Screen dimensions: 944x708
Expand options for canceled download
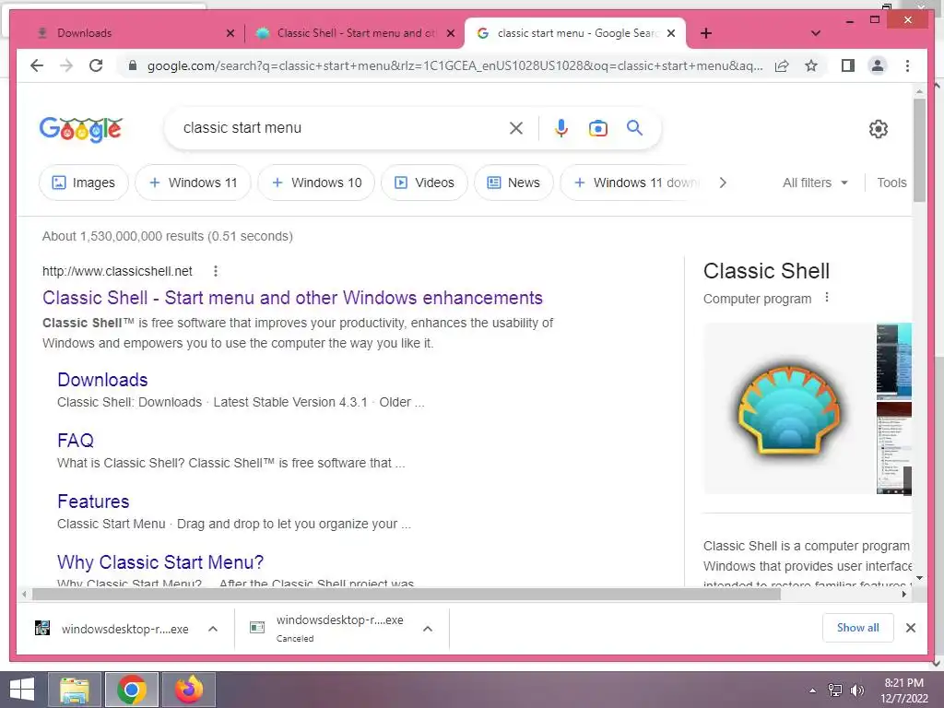(428, 629)
